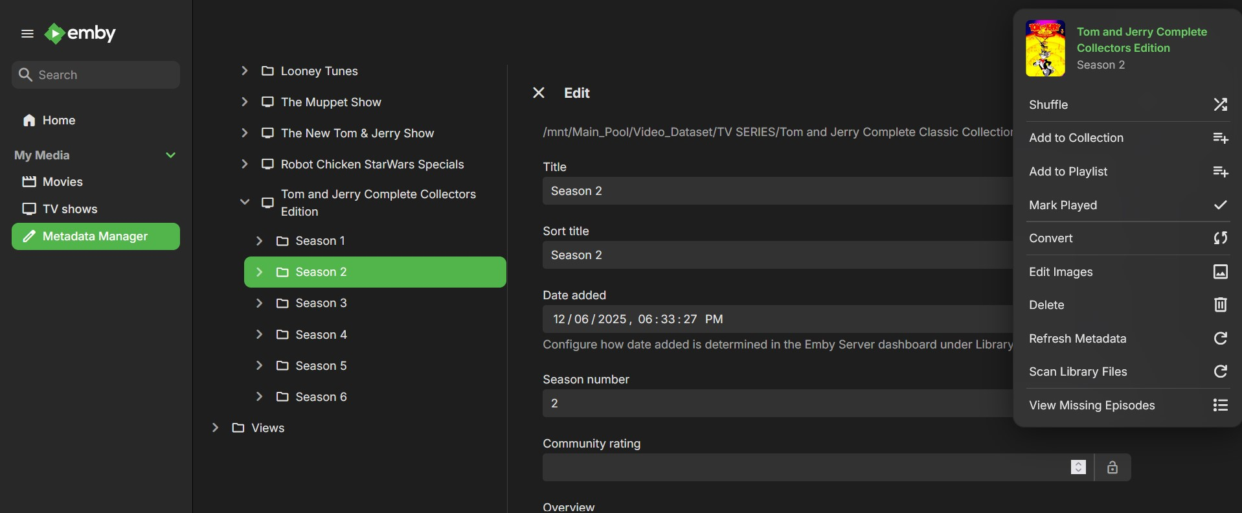Viewport: 1242px width, 513px height.
Task: Click the Tom and Jerry poster thumbnail
Action: 1044,49
